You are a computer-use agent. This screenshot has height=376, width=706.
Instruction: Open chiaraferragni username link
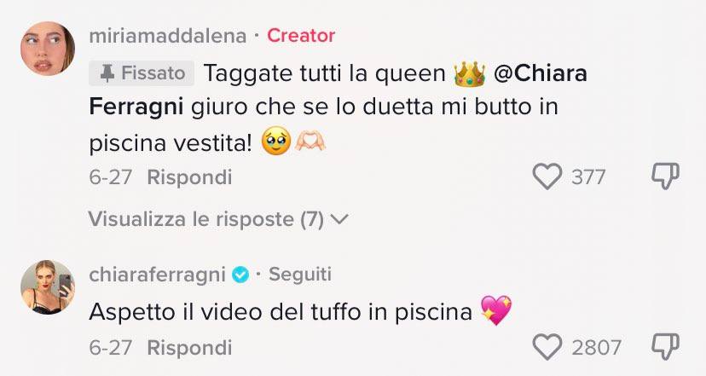(157, 275)
